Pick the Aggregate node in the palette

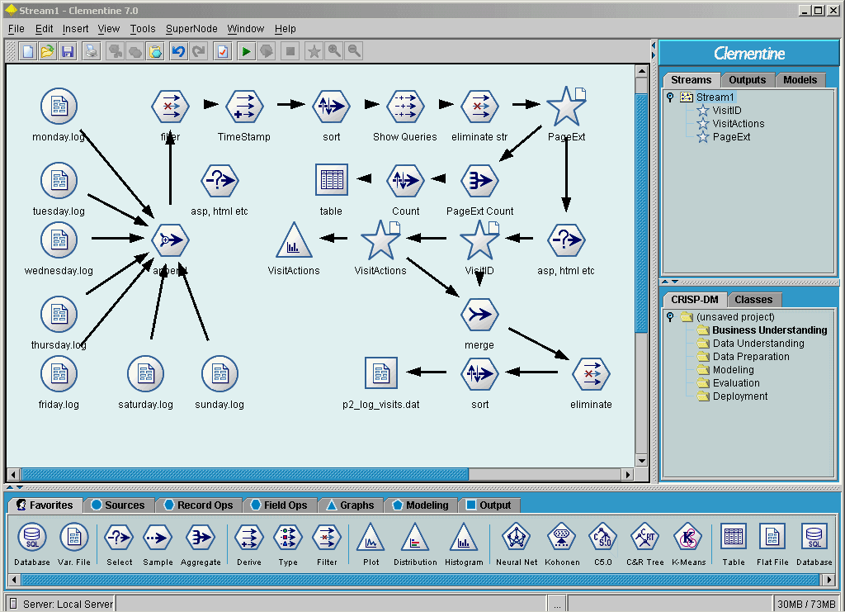coord(201,543)
